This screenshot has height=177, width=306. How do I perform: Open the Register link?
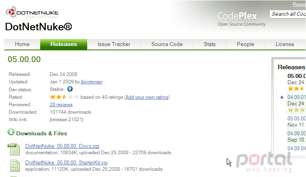(x=299, y=4)
